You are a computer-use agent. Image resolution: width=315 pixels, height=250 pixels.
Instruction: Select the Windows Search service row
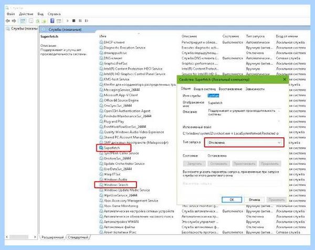click(x=115, y=185)
